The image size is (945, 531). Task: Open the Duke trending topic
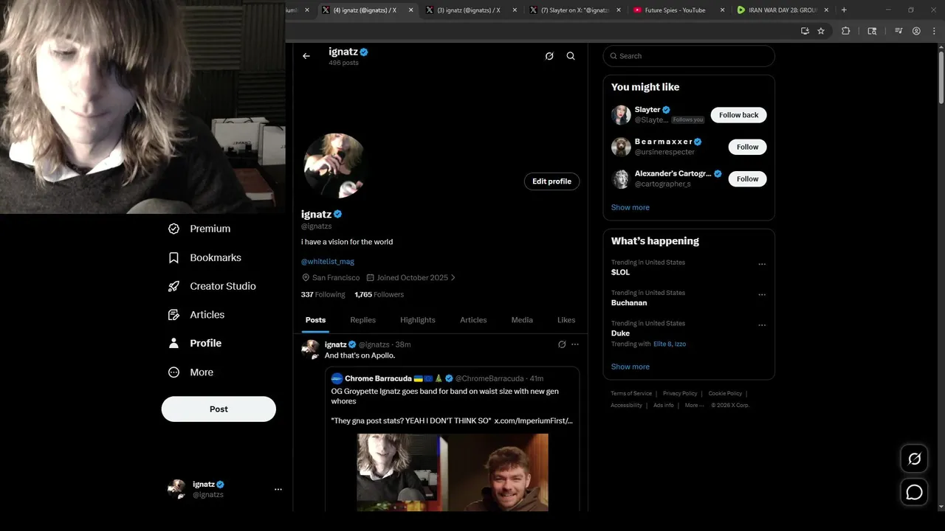click(x=620, y=333)
